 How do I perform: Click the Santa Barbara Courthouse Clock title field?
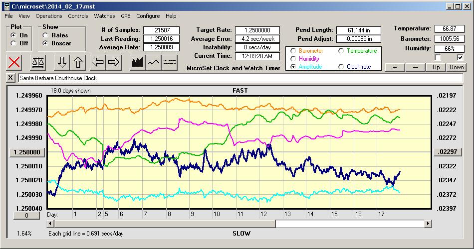coord(240,78)
